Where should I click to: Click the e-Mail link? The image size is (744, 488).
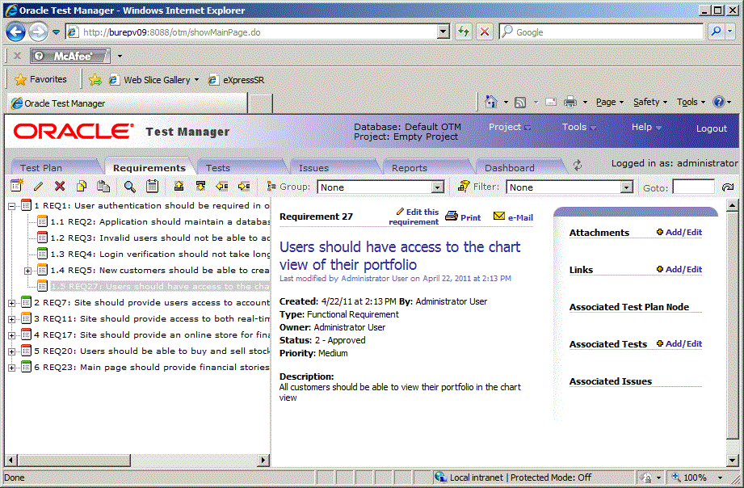click(x=514, y=217)
